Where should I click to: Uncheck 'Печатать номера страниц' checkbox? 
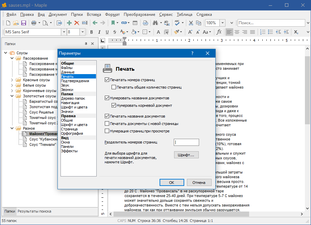[x=107, y=80]
